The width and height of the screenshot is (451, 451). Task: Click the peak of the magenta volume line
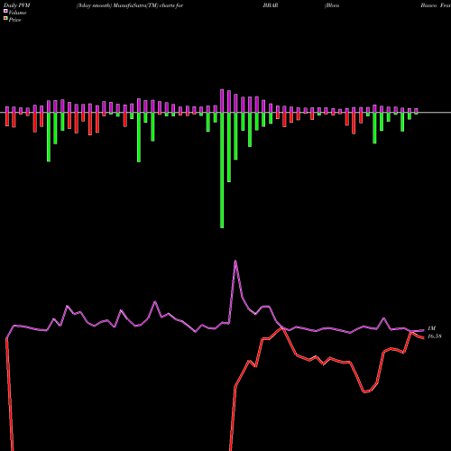tap(235, 261)
